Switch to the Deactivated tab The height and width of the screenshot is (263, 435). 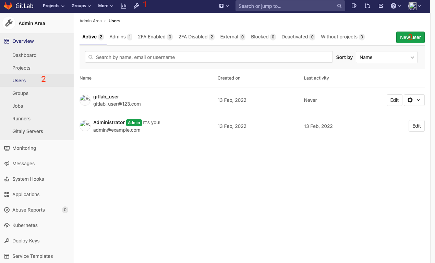298,37
